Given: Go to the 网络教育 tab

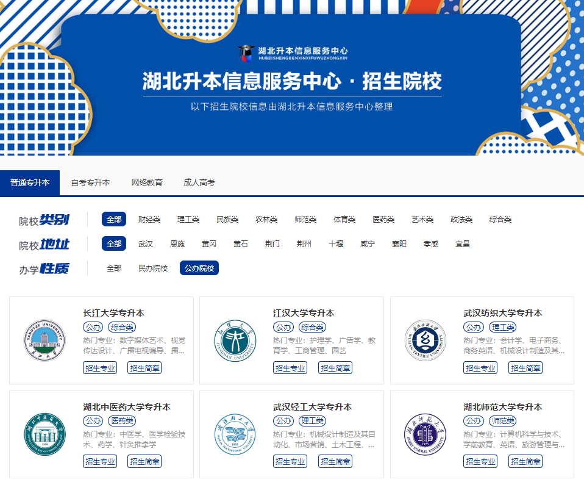Looking at the screenshot, I should pyautogui.click(x=147, y=182).
